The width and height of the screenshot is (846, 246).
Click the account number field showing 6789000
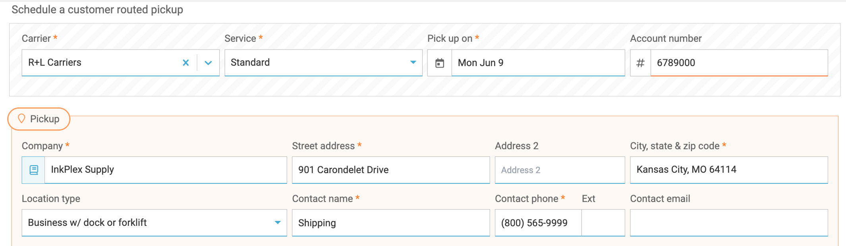(738, 63)
